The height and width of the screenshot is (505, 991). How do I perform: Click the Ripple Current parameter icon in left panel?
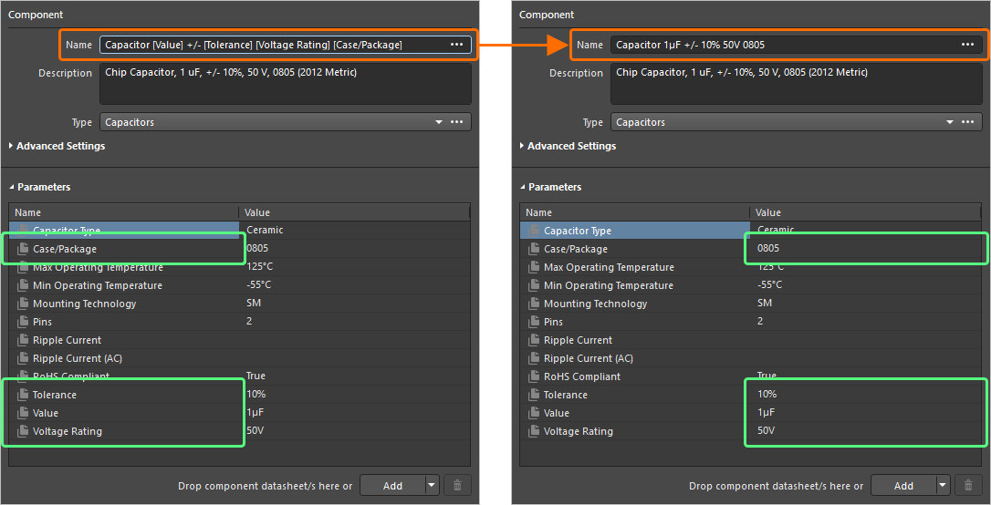click(x=23, y=340)
